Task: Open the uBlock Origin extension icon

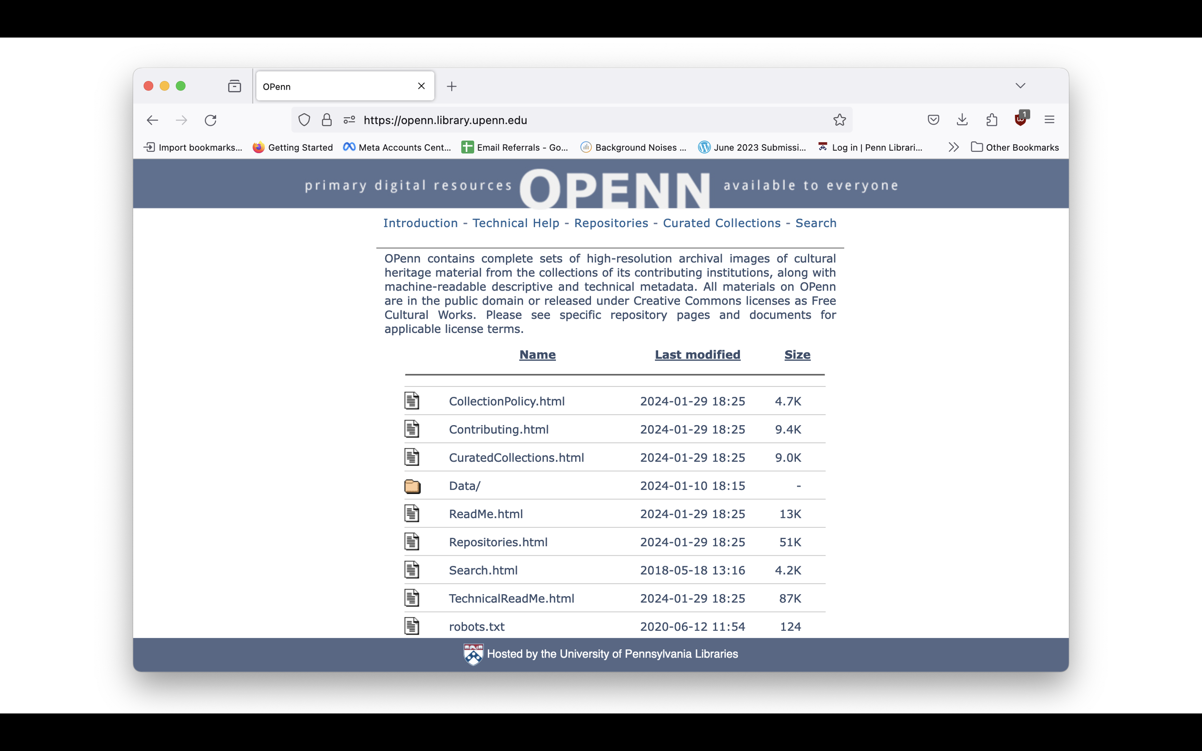Action: click(x=1021, y=119)
